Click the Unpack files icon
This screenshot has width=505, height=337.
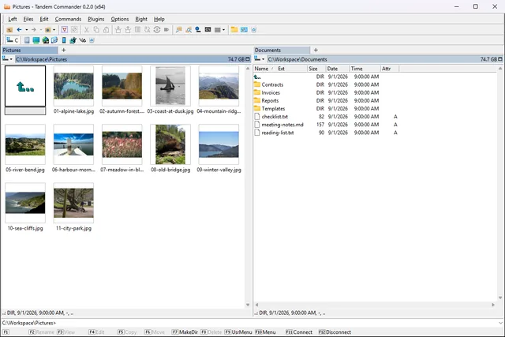128,30
